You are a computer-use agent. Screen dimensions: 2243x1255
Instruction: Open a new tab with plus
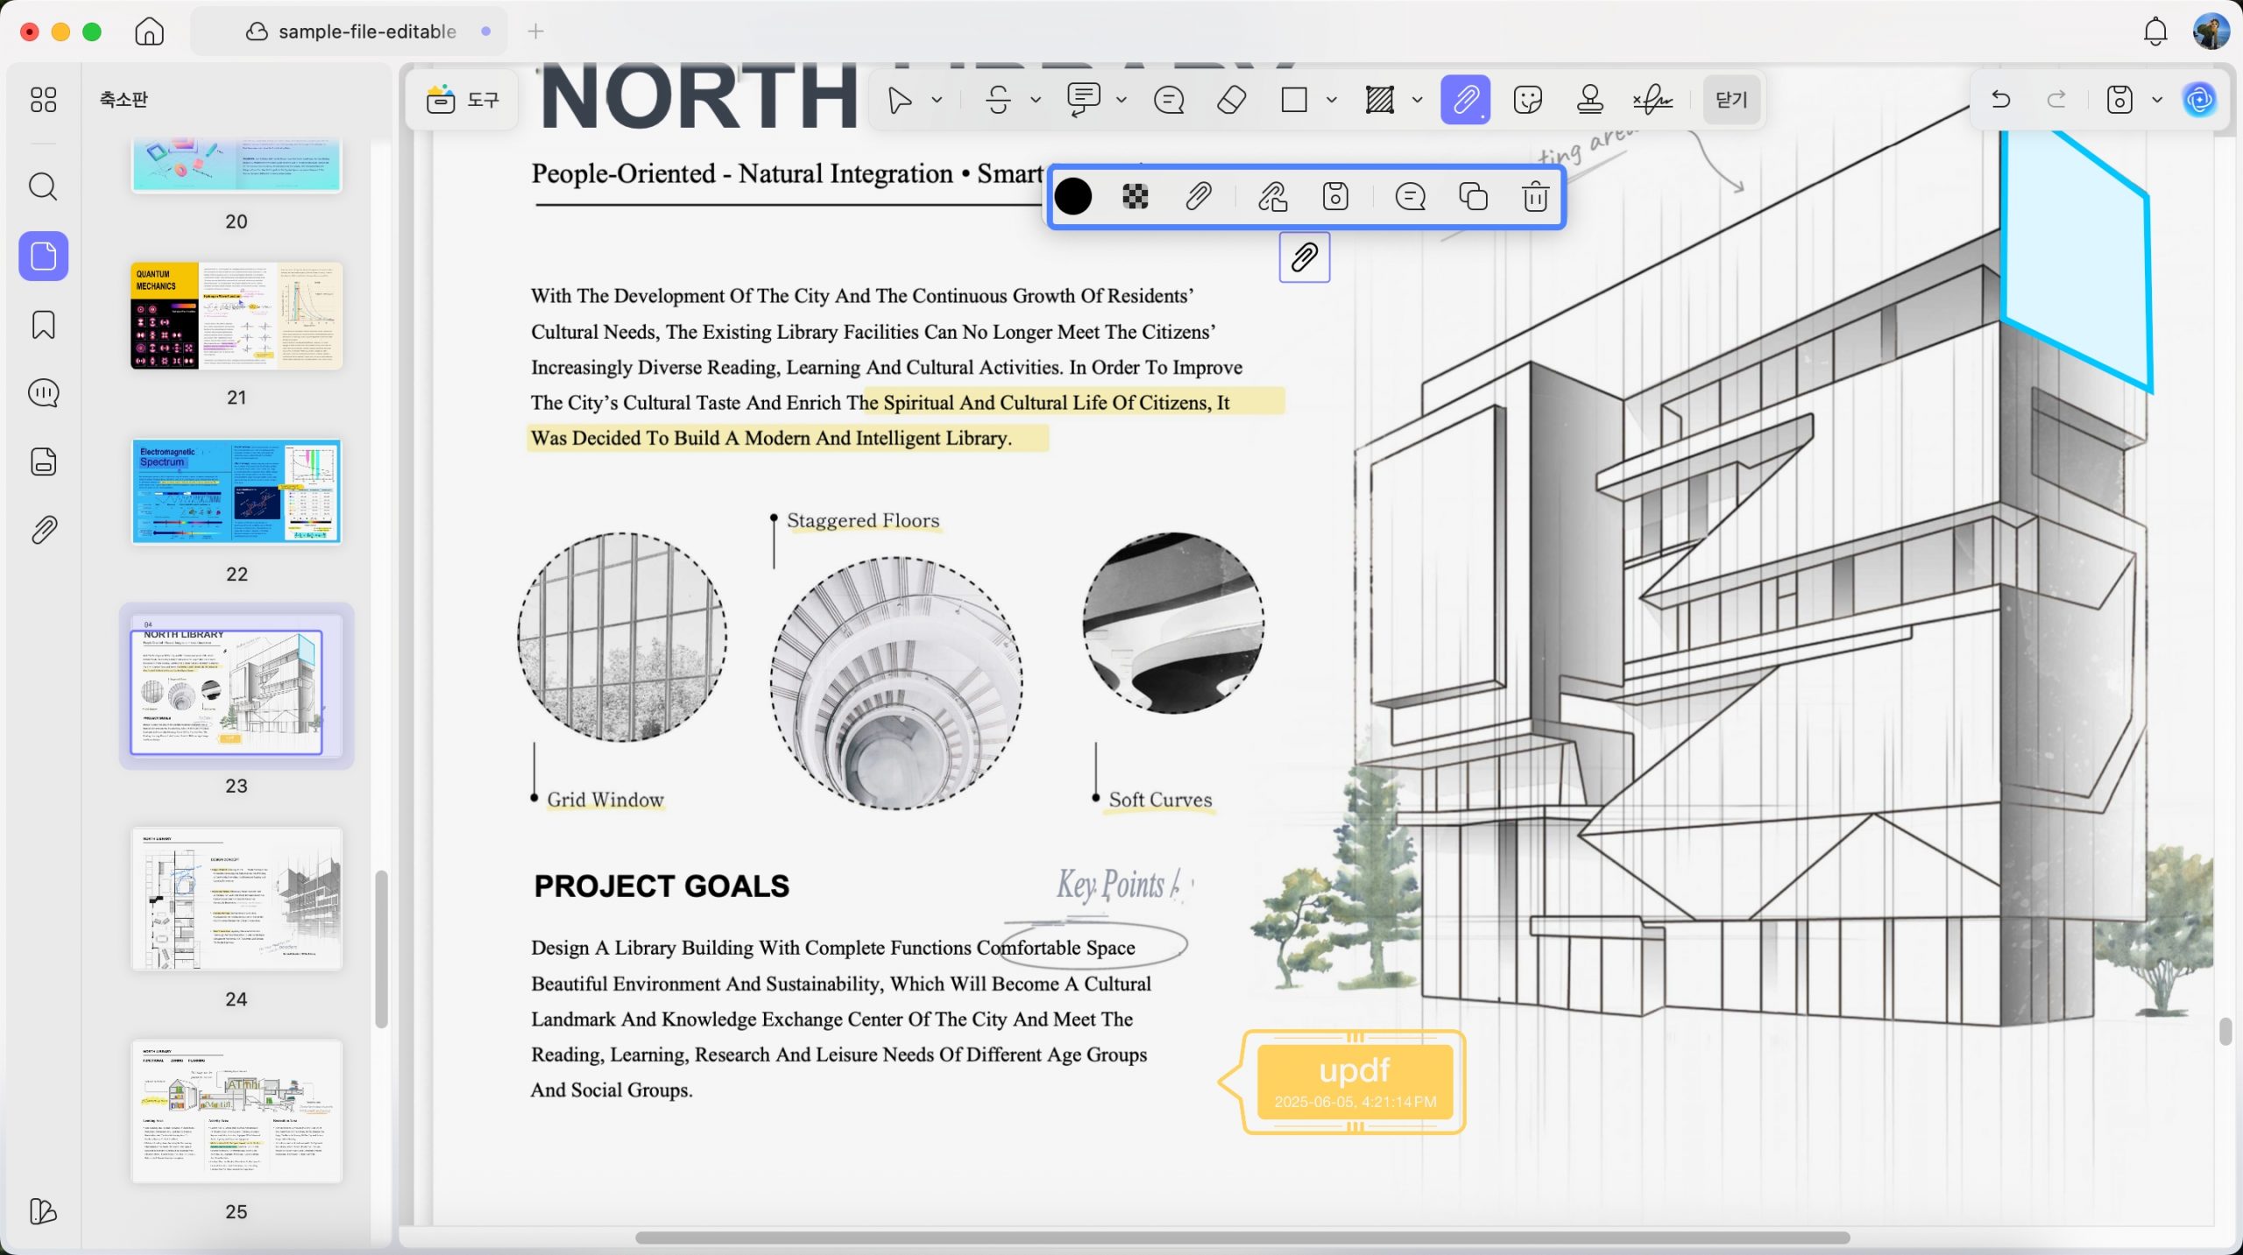(536, 32)
